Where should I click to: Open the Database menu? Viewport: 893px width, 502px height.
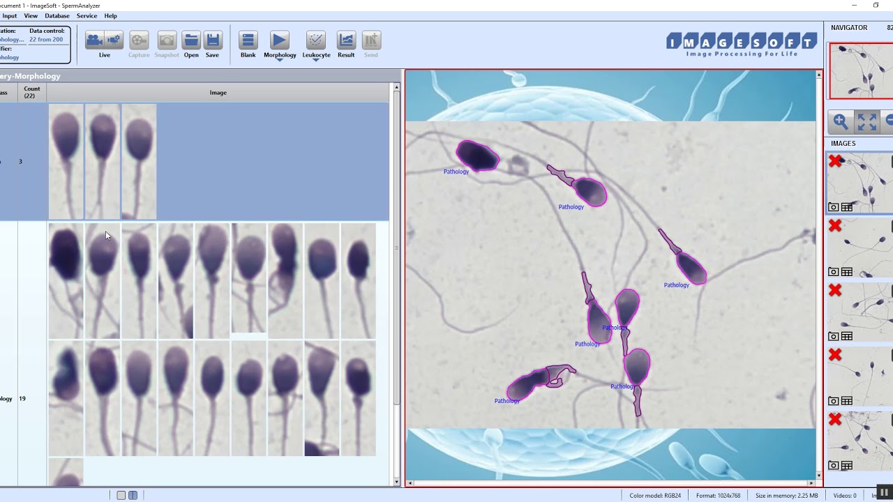point(57,15)
